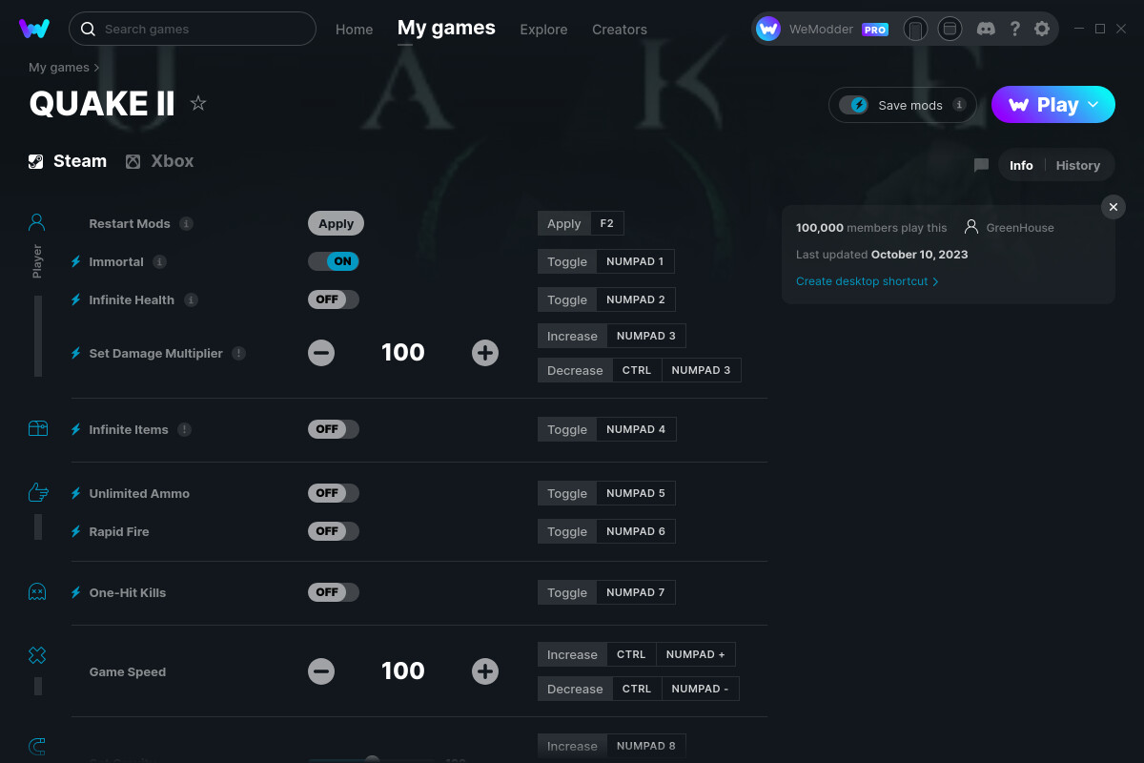Edit Infinite Items NUMPAD 4 hotkey
The height and width of the screenshot is (763, 1144).
636,429
